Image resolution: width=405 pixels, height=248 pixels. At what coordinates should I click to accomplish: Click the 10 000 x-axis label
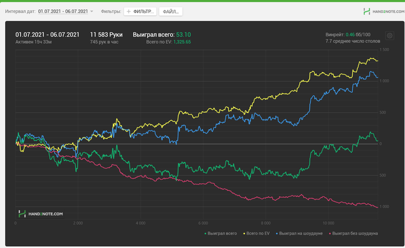tap(328, 223)
